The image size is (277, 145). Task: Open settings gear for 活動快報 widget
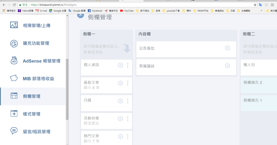coord(120,119)
